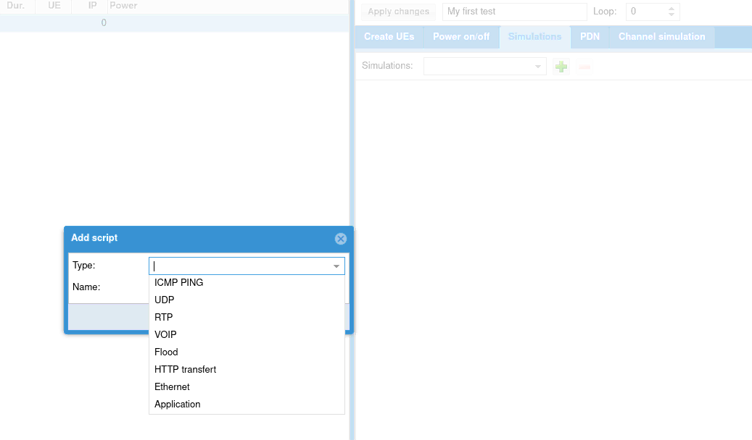Click the test name field "My first test"
The image size is (752, 440).
click(x=513, y=12)
